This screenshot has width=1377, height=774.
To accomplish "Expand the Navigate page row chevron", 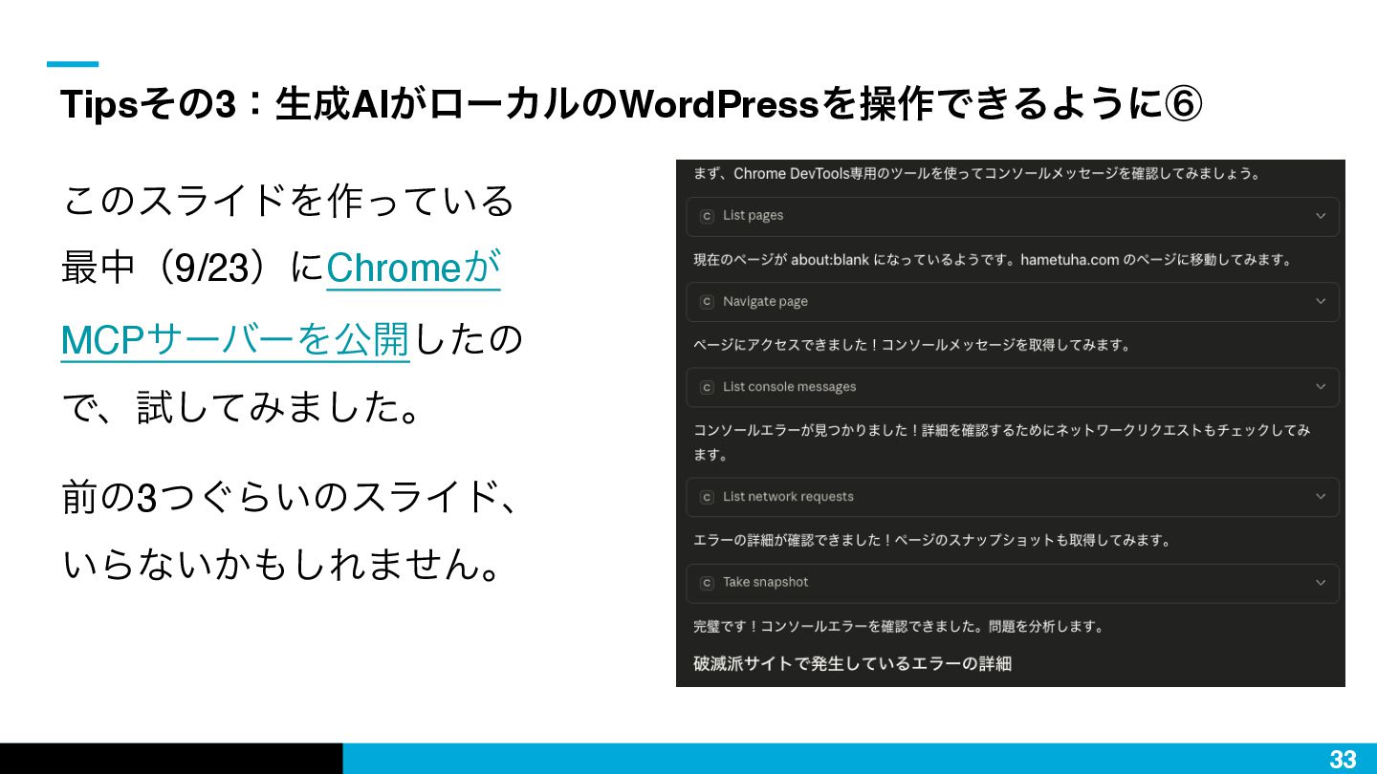I will 1321,301.
